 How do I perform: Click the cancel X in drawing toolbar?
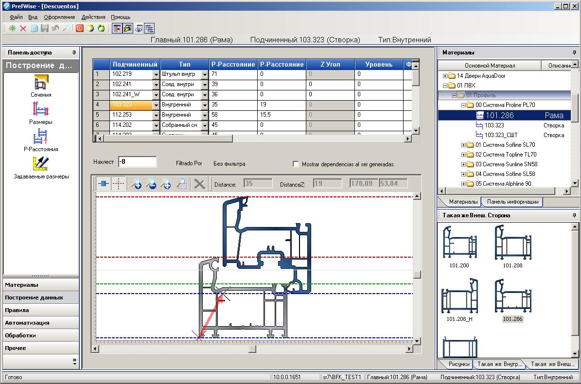tap(199, 184)
